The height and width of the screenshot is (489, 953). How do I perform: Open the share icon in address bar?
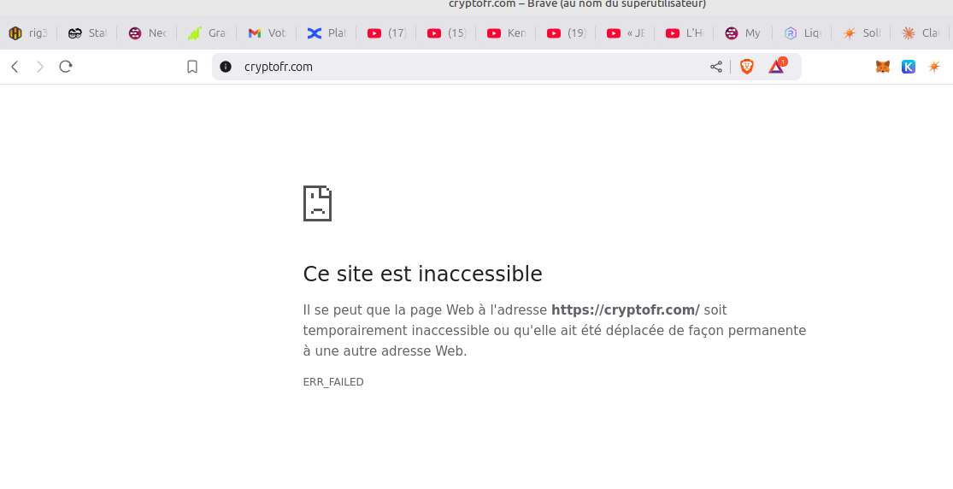pos(716,67)
